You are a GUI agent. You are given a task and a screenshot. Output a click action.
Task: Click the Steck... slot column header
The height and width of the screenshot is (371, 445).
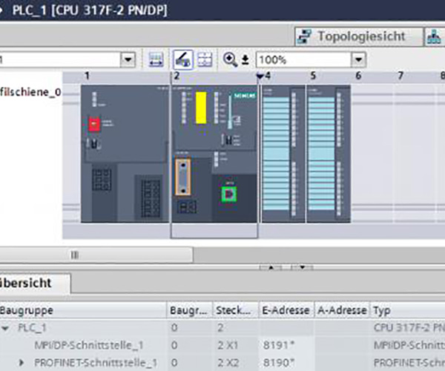point(235,310)
